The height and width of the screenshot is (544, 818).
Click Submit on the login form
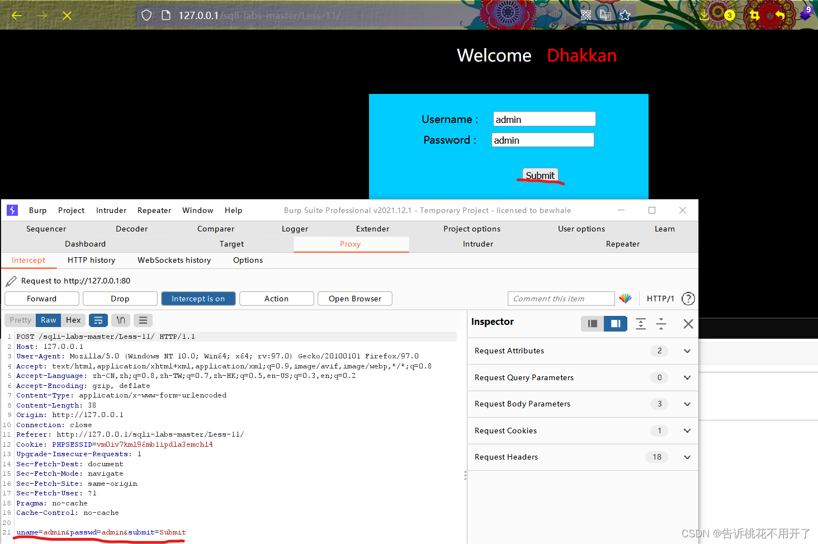point(540,176)
